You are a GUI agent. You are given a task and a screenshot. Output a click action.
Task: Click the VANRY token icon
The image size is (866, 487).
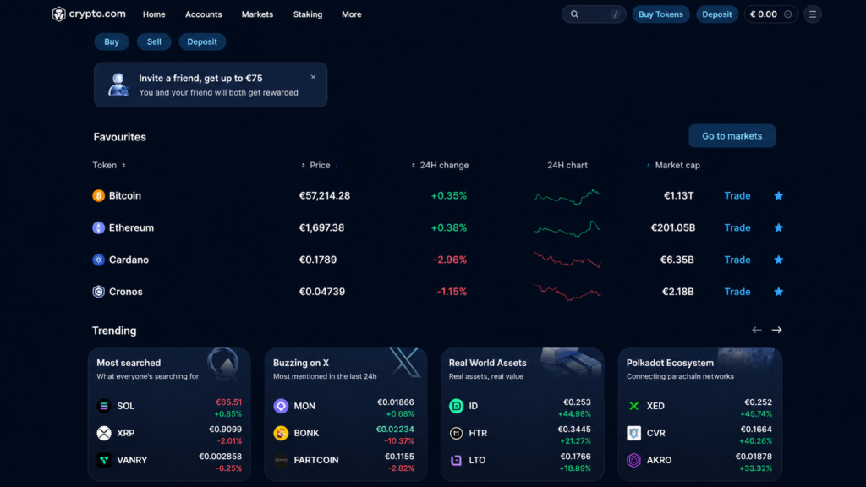click(x=104, y=460)
